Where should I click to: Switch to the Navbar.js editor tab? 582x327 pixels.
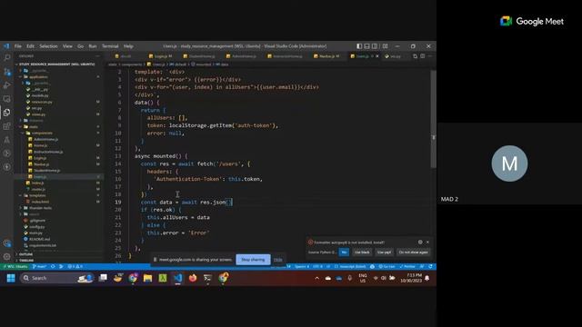coord(326,56)
